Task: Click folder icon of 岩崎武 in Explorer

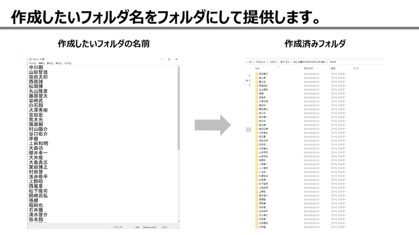Action: tap(257, 98)
